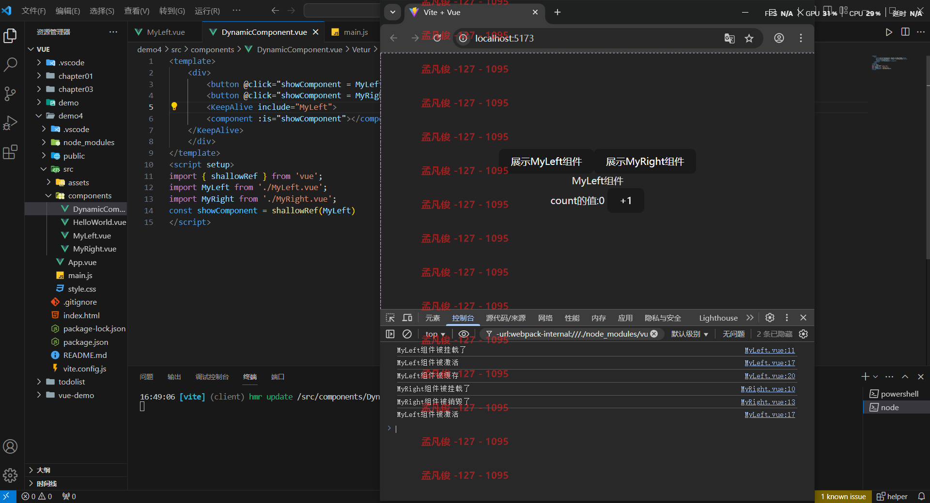This screenshot has height=503, width=930.
Task: Switch to Lighthouse tab in DevTools
Action: [718, 318]
